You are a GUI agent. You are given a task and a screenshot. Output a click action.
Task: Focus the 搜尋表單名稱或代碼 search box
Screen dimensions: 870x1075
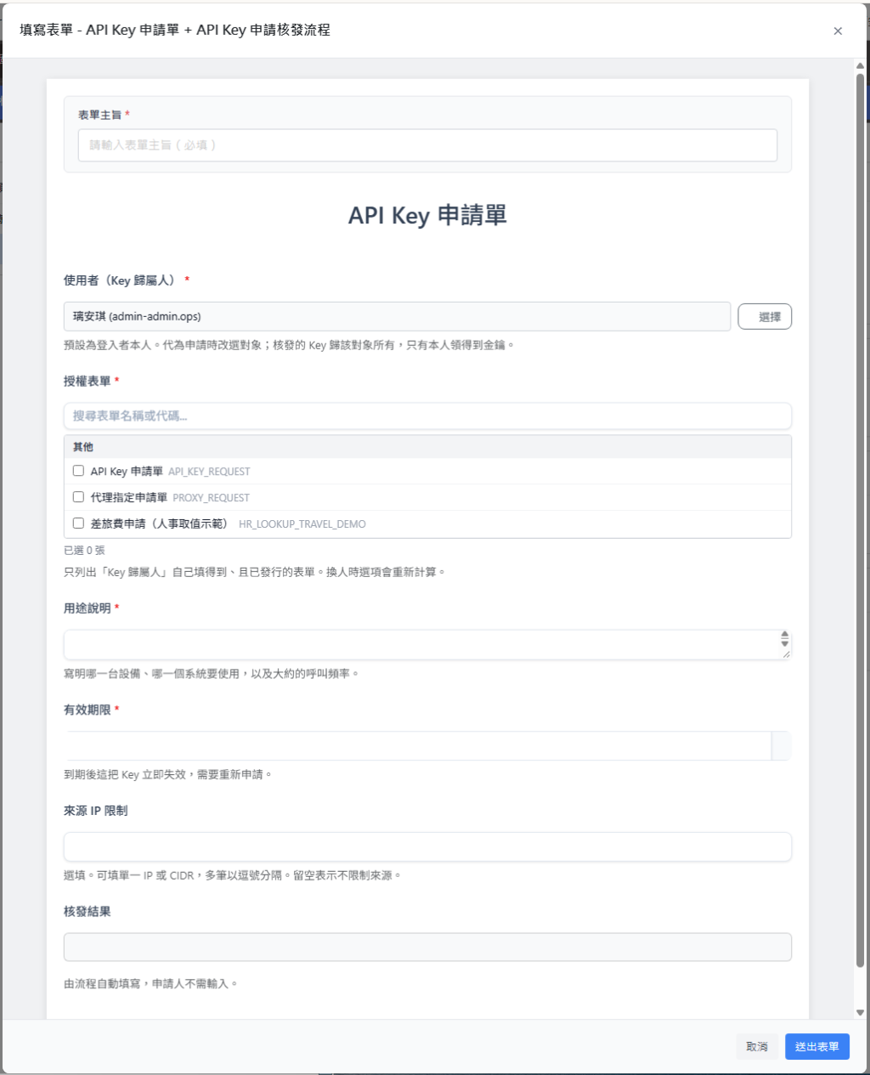427,416
